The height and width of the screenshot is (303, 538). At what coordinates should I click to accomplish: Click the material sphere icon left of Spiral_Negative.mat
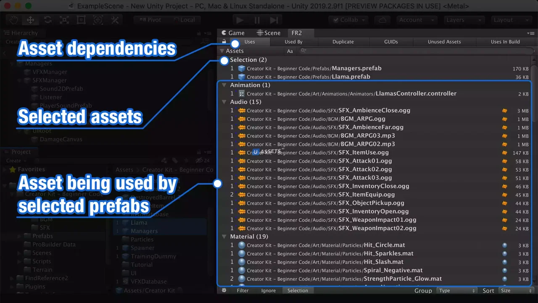click(242, 270)
